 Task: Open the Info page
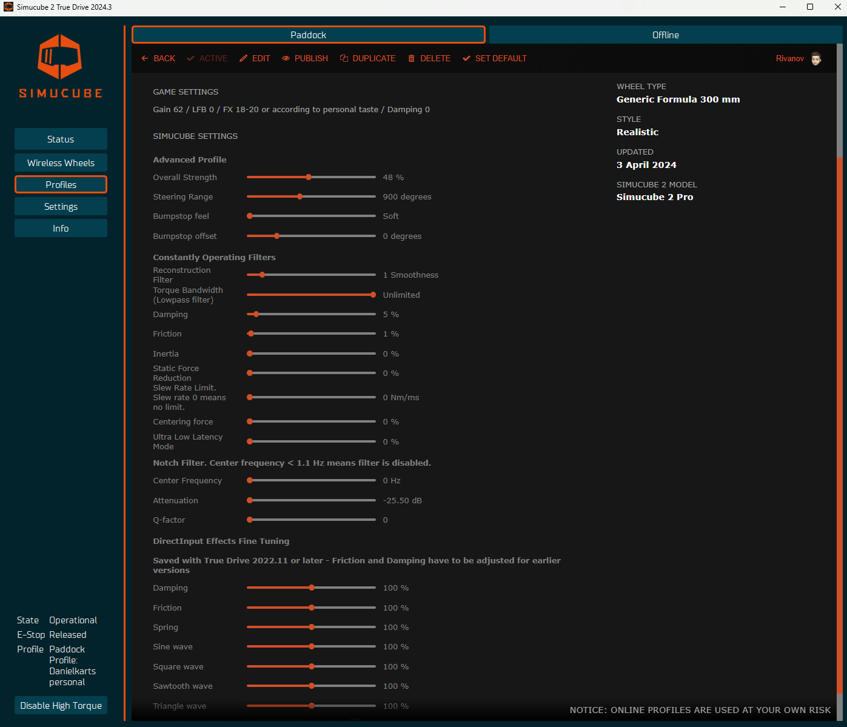tap(61, 228)
